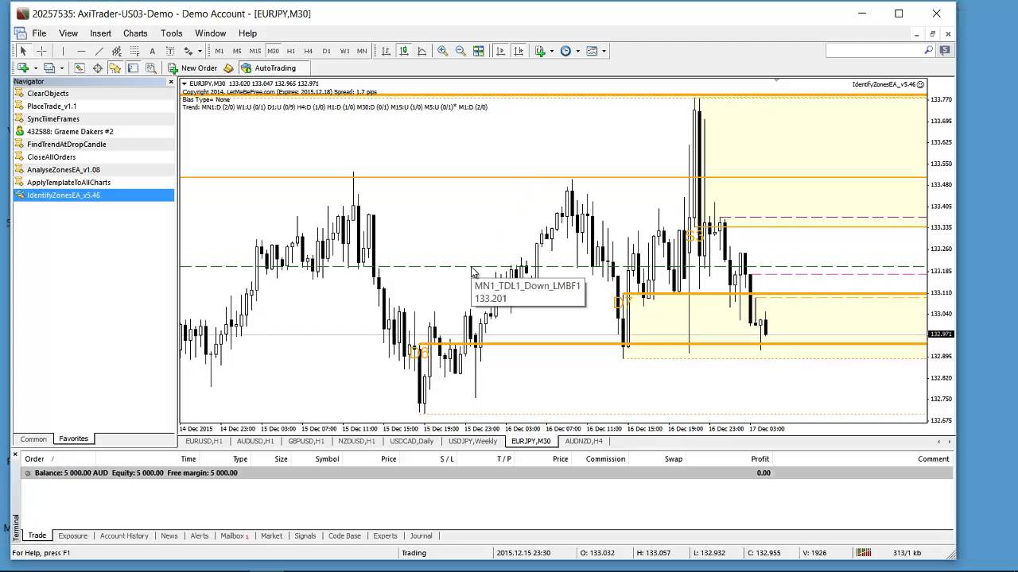This screenshot has width=1018, height=572.
Task: Click the search magnifier icon
Action: (x=928, y=51)
